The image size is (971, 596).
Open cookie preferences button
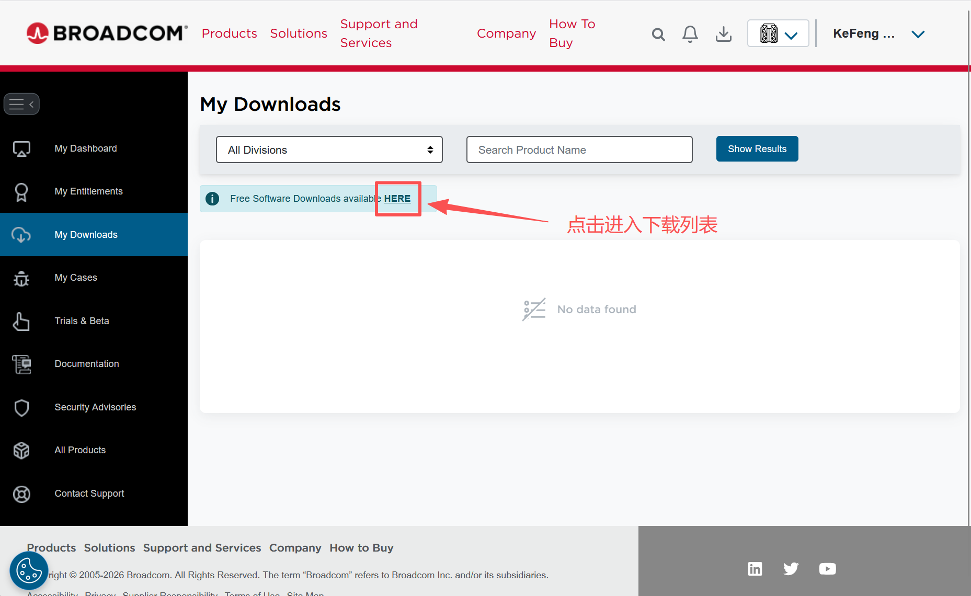(29, 571)
